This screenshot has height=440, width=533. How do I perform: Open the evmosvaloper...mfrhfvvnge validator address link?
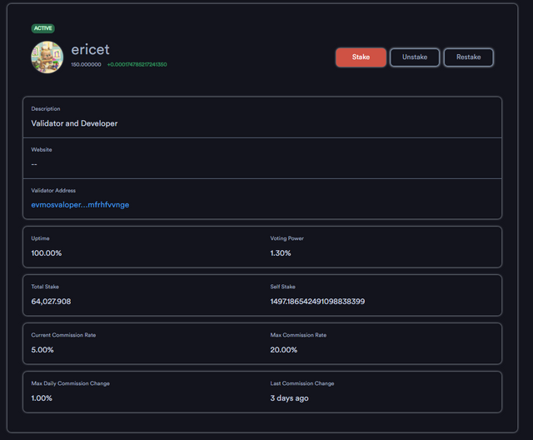(x=80, y=205)
